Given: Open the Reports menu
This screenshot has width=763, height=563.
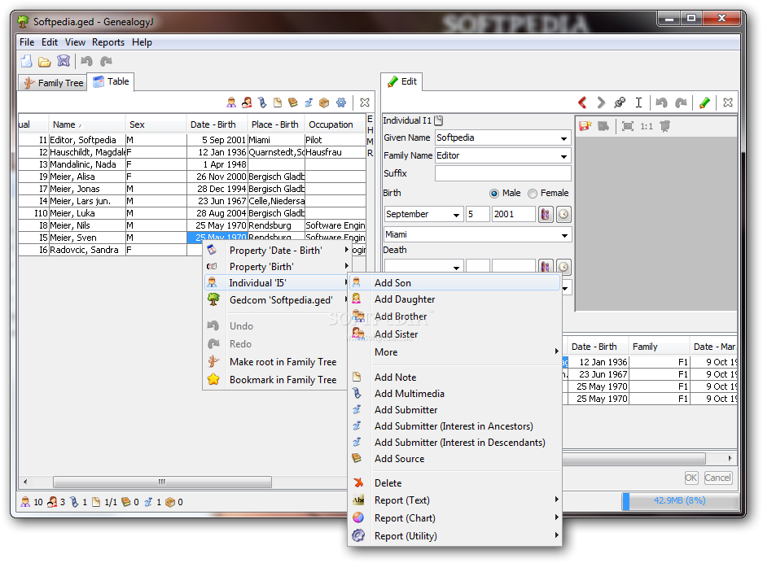Looking at the screenshot, I should 108,42.
